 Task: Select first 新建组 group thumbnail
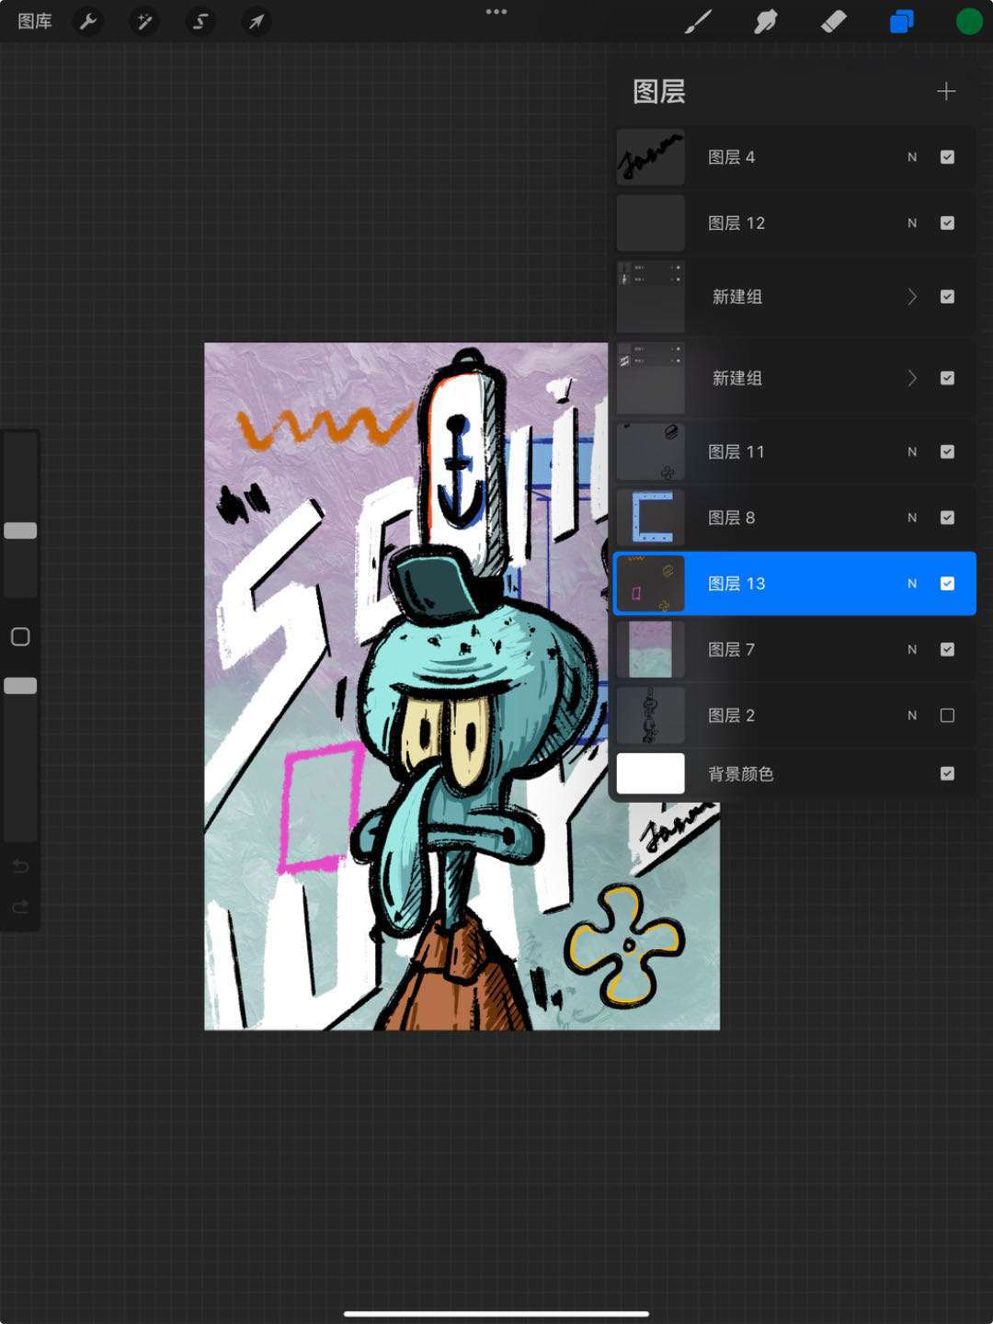(651, 297)
